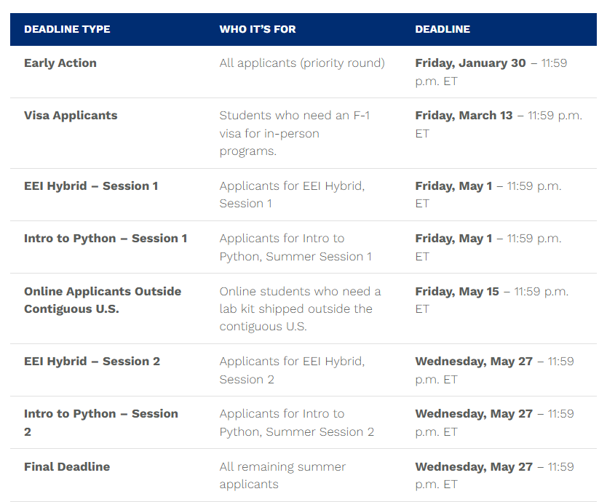
Task: Click the Friday, March 13 deadline date
Action: (464, 116)
